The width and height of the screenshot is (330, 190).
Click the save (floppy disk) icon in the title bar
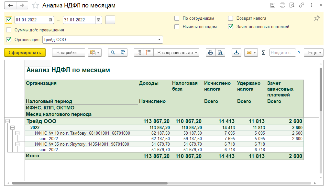(272, 5)
